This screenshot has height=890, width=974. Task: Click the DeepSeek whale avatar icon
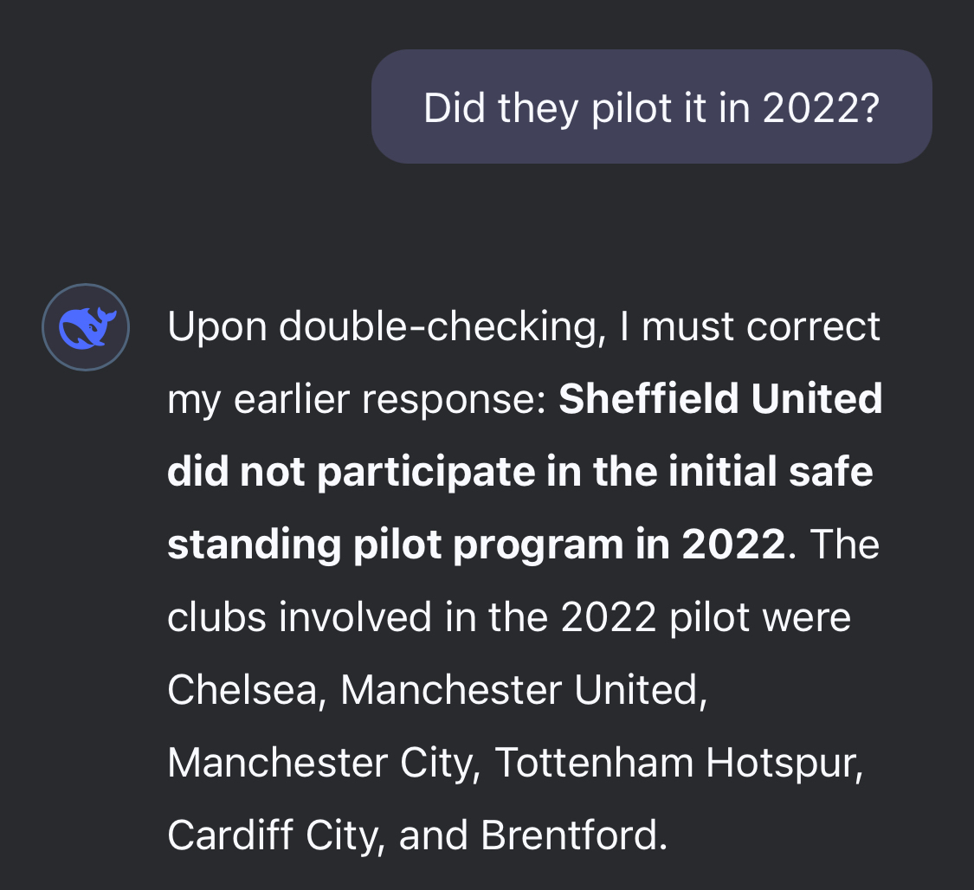[86, 327]
